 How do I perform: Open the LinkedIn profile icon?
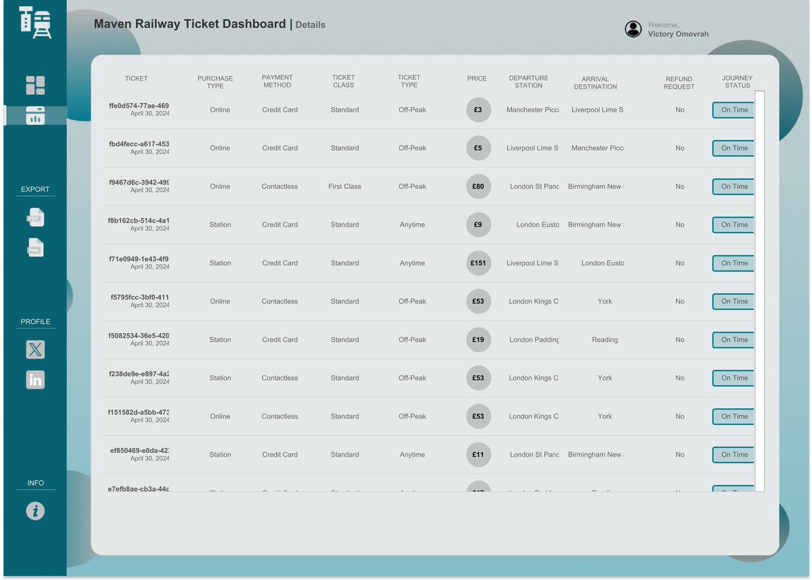click(x=35, y=380)
